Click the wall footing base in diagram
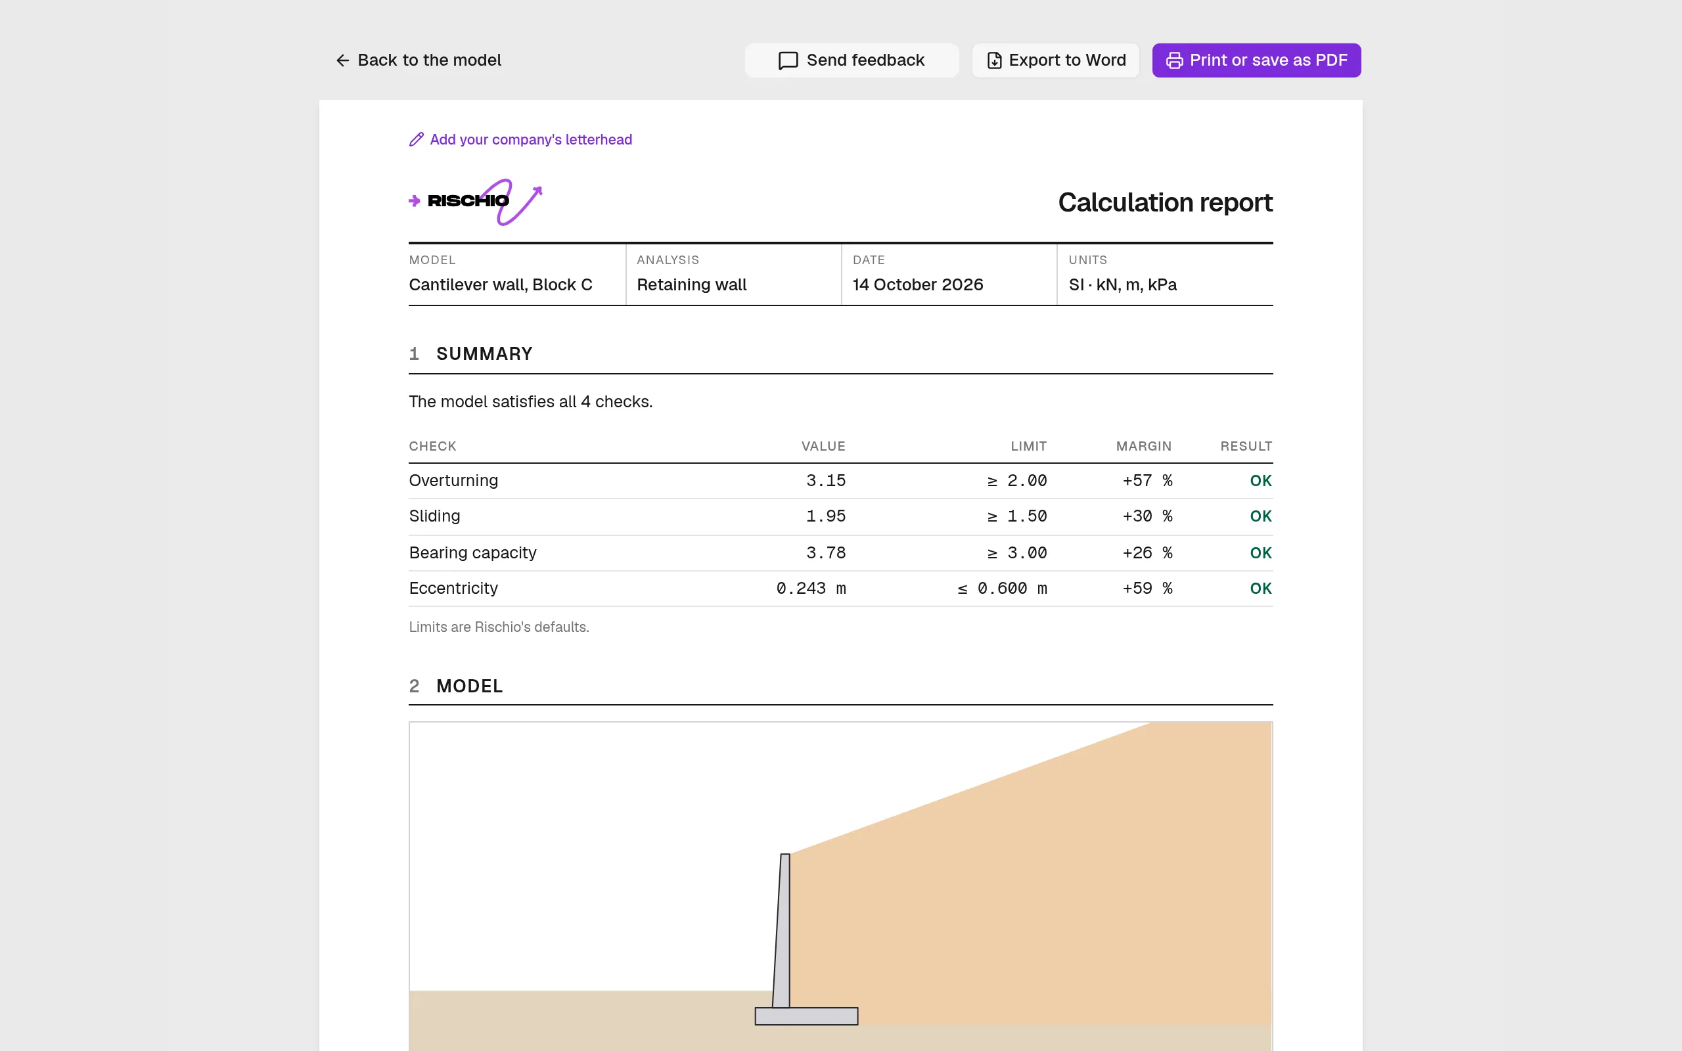This screenshot has height=1051, width=1682. pyautogui.click(x=806, y=1016)
